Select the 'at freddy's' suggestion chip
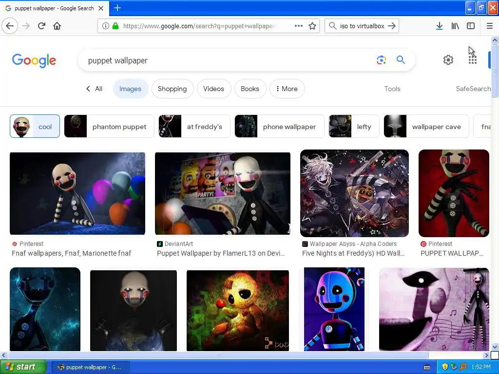The width and height of the screenshot is (499, 374). tap(194, 126)
